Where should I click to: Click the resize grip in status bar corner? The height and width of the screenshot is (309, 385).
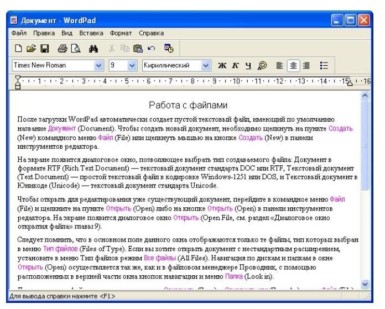(x=367, y=296)
